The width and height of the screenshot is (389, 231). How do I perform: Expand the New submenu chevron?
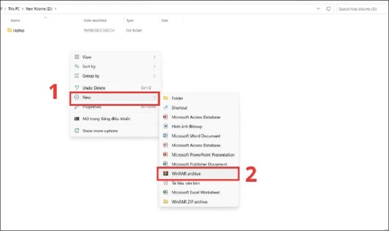tap(154, 97)
